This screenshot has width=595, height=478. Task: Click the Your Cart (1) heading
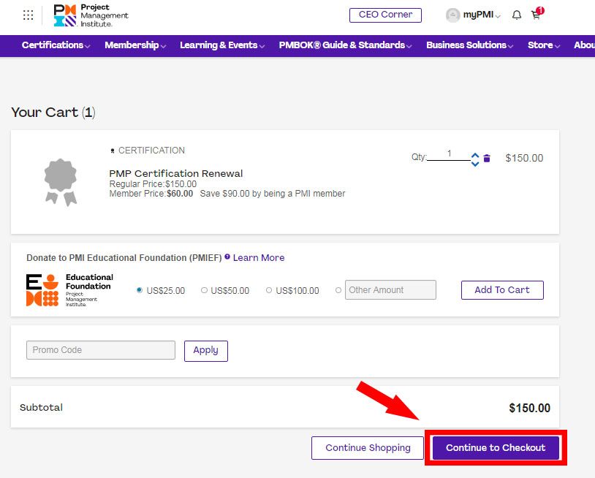pos(53,113)
